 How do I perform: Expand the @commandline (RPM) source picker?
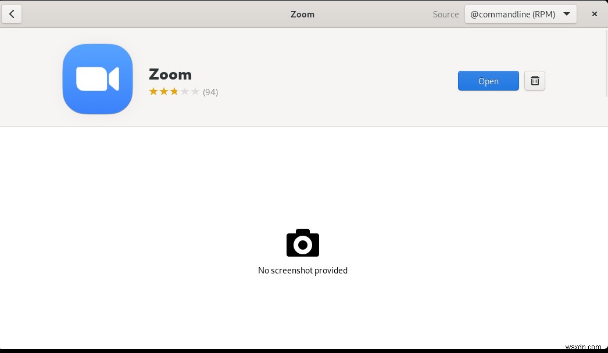[x=519, y=14]
